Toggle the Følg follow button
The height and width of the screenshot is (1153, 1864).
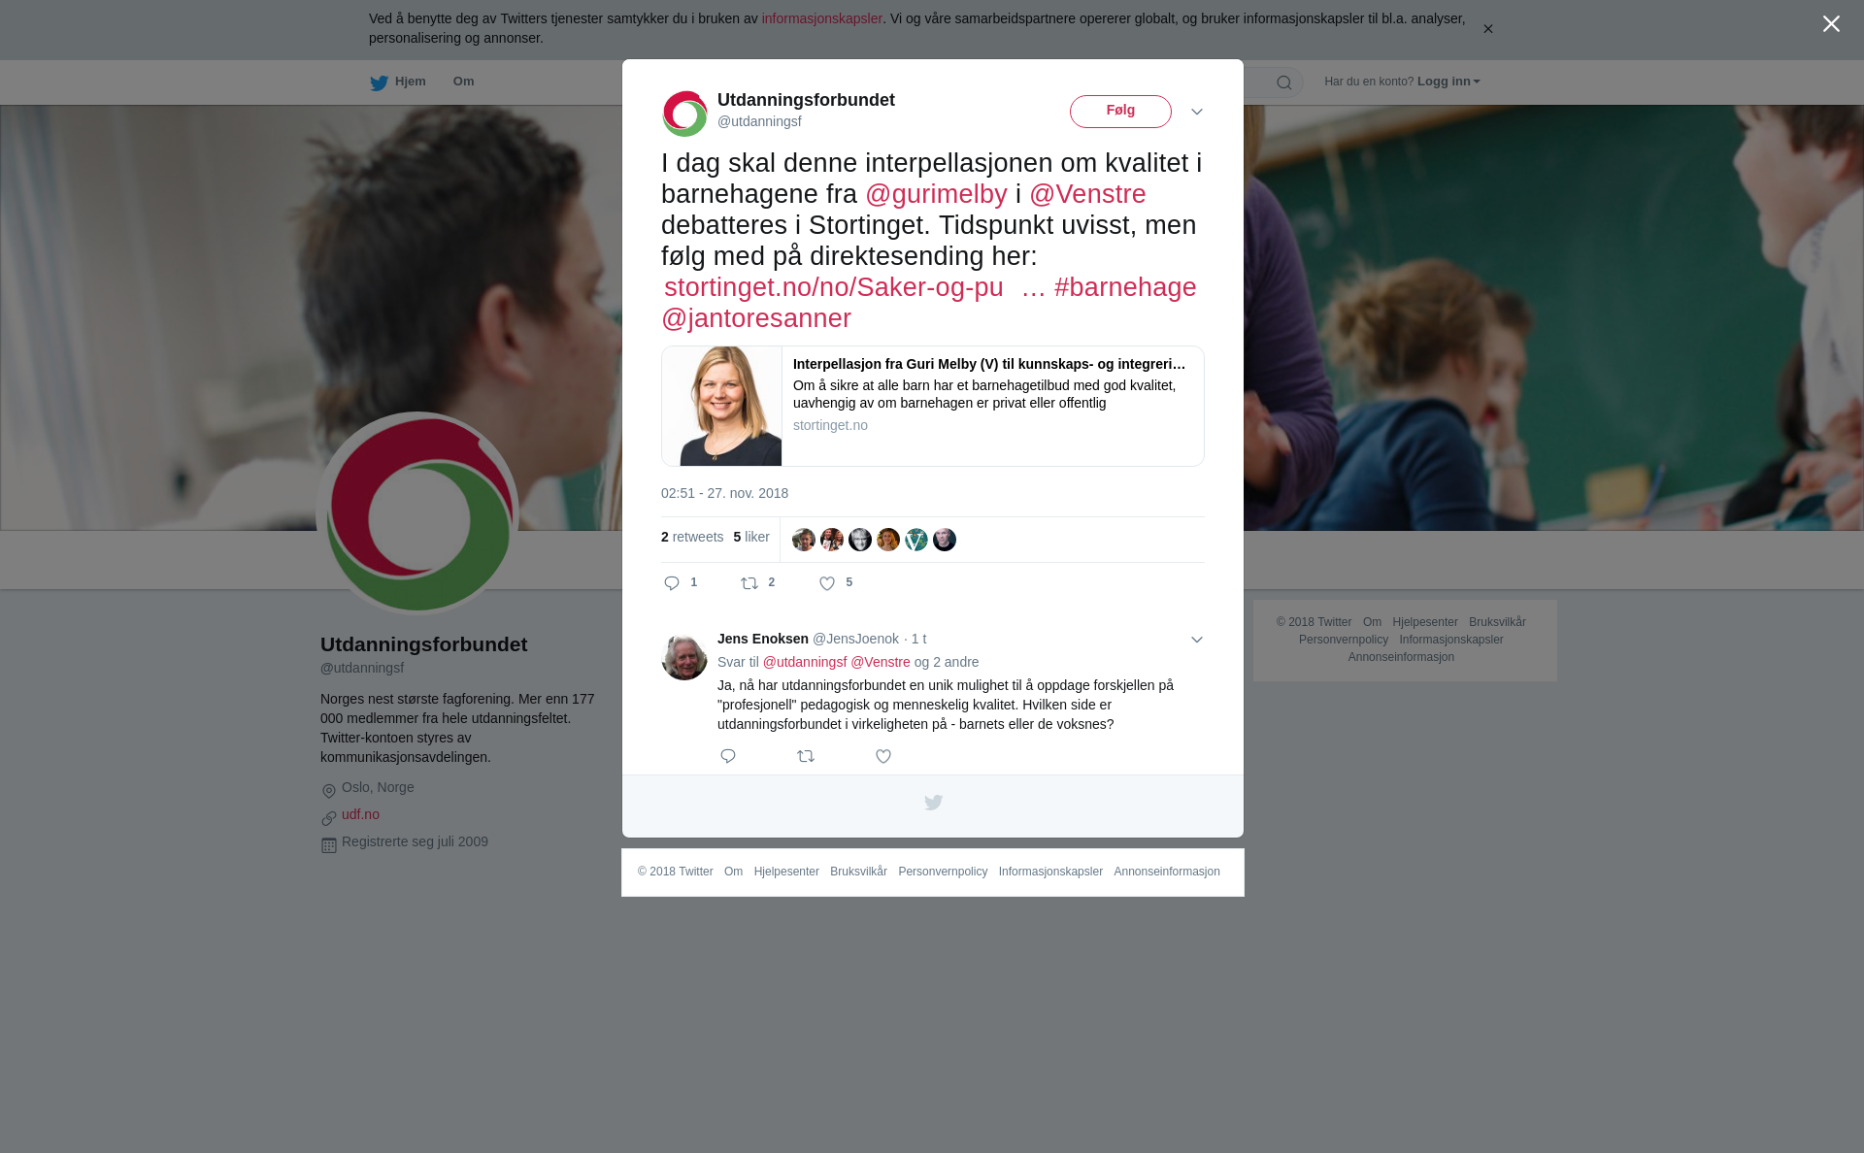pyautogui.click(x=1120, y=112)
